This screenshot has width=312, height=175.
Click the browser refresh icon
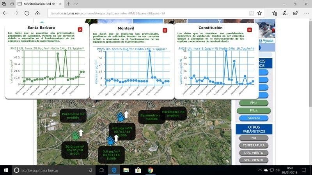(x=27, y=13)
